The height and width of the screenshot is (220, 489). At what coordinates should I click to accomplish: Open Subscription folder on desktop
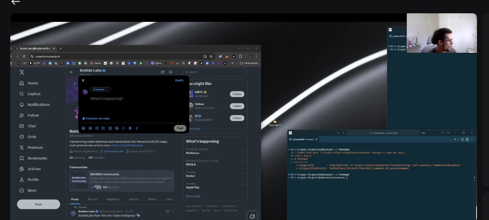click(275, 123)
